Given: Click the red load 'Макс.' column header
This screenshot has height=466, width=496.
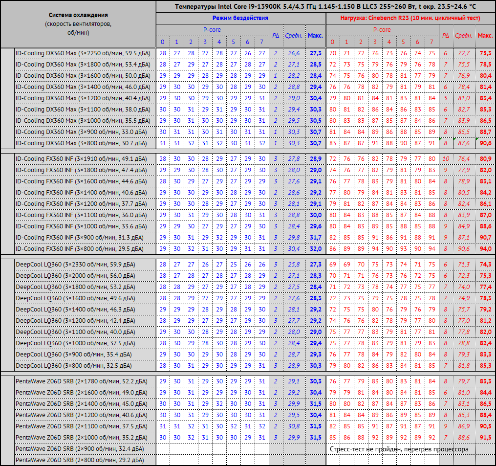Looking at the screenshot, I should (x=485, y=36).
